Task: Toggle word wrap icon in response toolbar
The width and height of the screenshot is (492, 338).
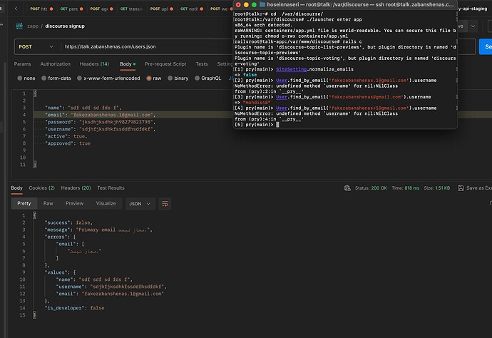Action: click(x=165, y=204)
